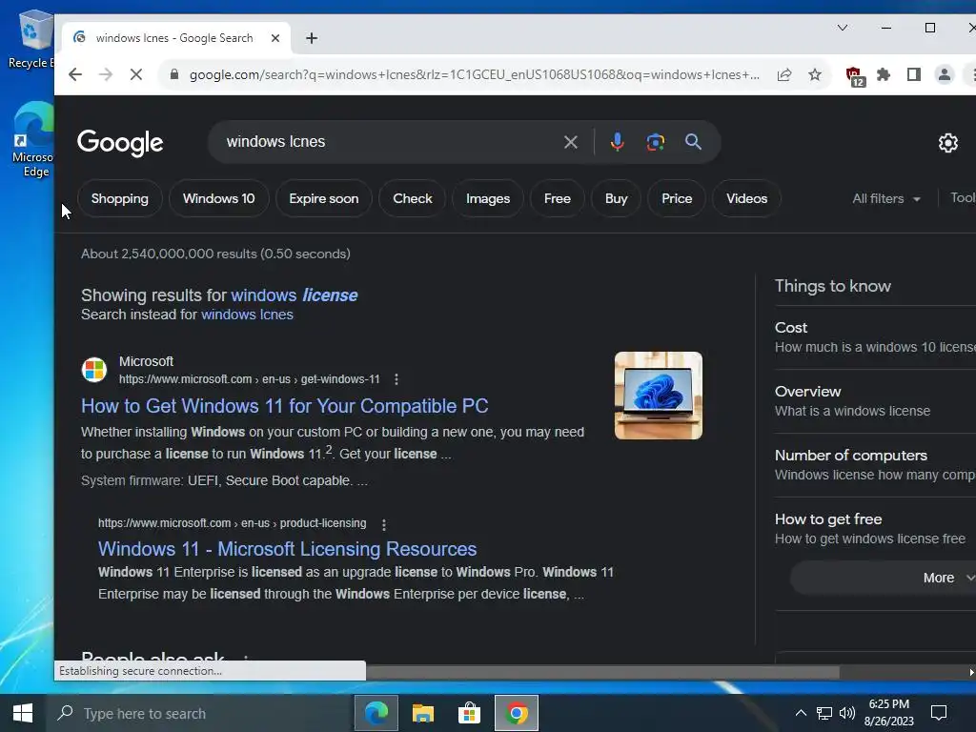Image resolution: width=976 pixels, height=732 pixels.
Task: Select the Check filter chip
Action: click(x=412, y=198)
